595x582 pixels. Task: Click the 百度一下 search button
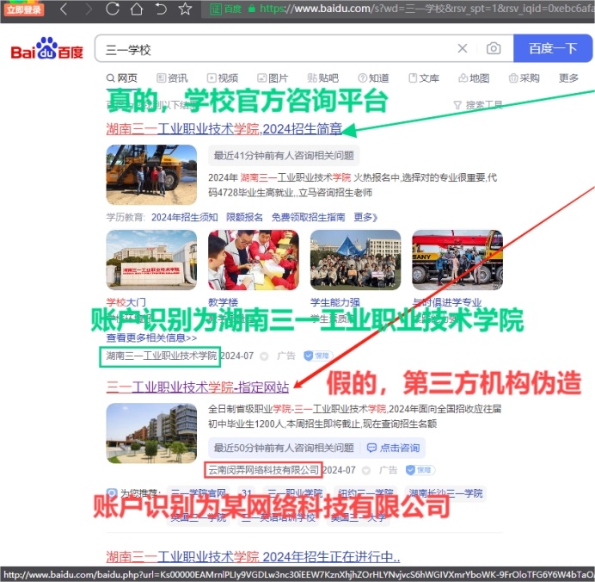553,48
